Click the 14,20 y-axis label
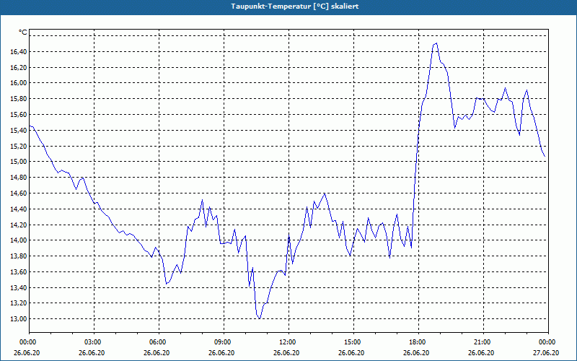The height and width of the screenshot is (361, 577). (x=19, y=225)
